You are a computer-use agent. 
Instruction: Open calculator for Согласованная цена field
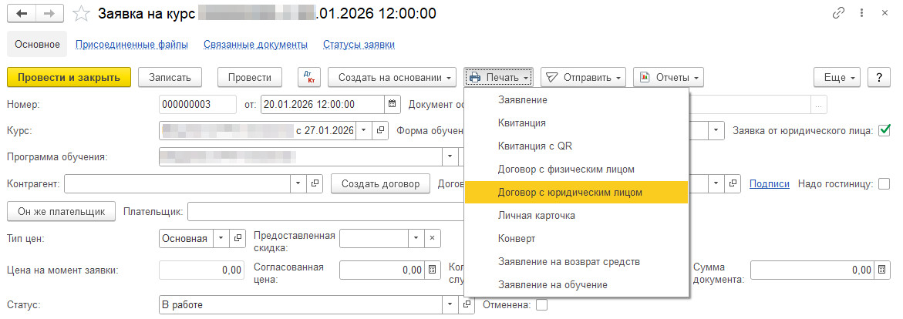(433, 270)
